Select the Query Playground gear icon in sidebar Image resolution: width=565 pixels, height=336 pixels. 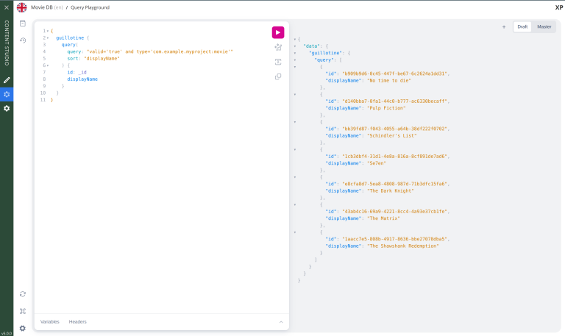[x=7, y=94]
